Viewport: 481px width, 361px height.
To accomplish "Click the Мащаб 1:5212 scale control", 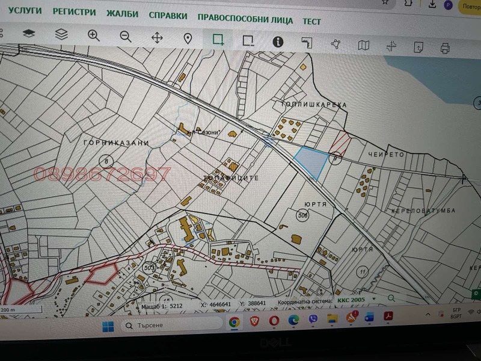I will click(164, 304).
